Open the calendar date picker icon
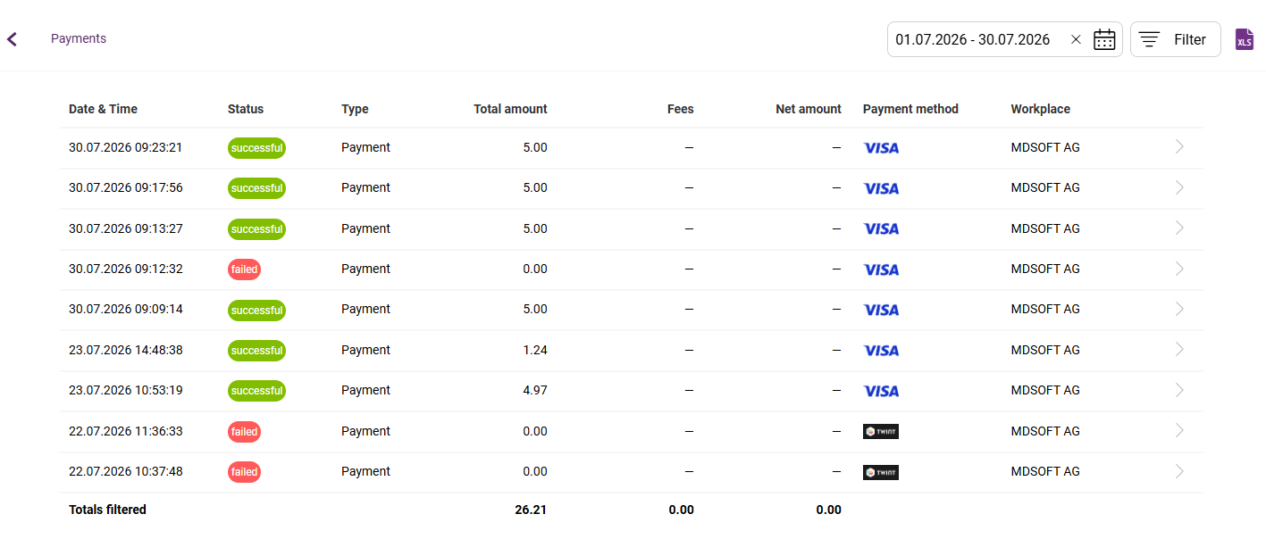 point(1104,39)
